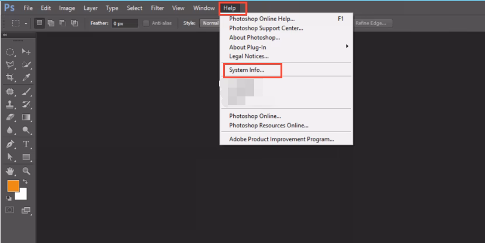
Task: Open the Image menu
Action: tap(67, 8)
